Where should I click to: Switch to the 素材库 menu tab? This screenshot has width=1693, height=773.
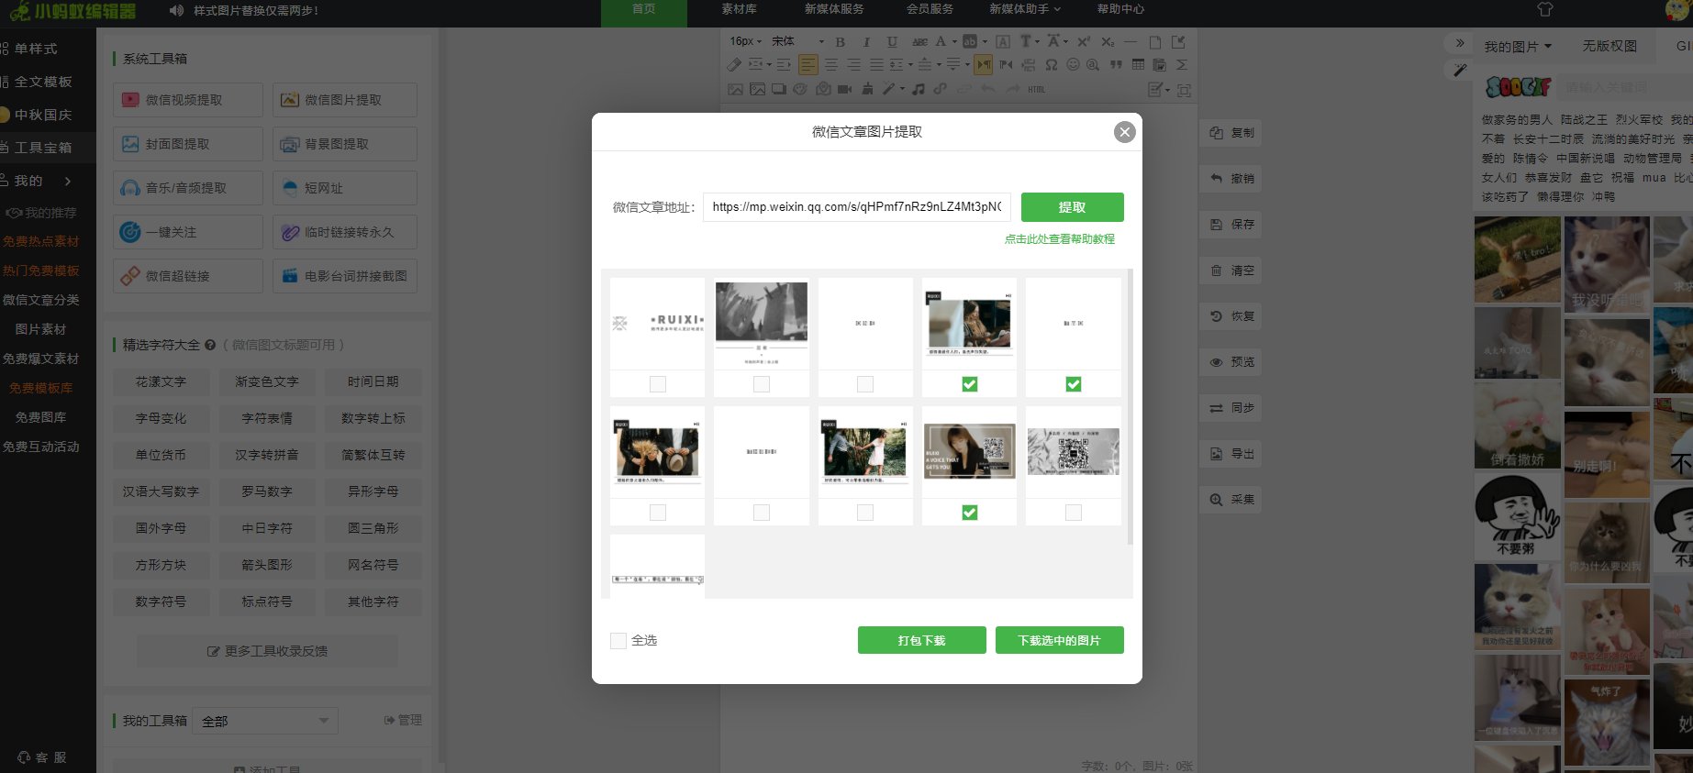739,9
